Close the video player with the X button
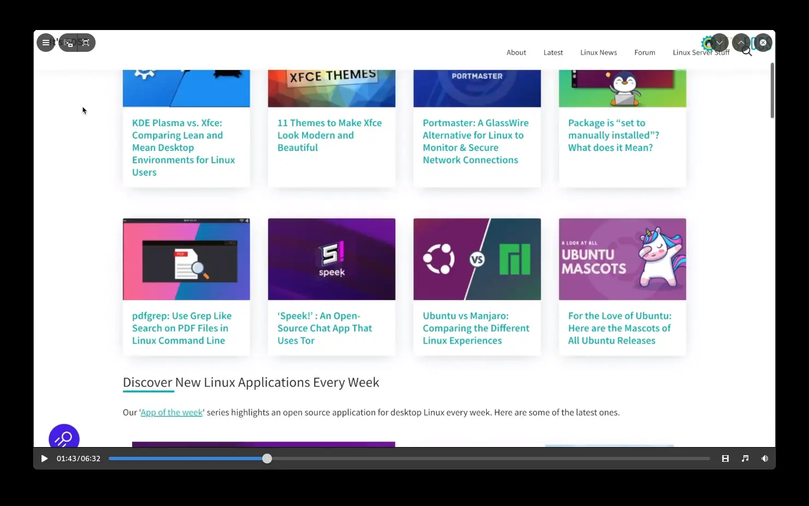 [x=763, y=43]
